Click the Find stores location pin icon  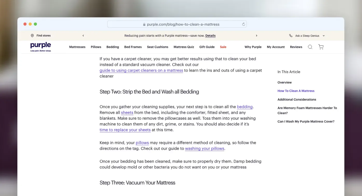coord(32,36)
